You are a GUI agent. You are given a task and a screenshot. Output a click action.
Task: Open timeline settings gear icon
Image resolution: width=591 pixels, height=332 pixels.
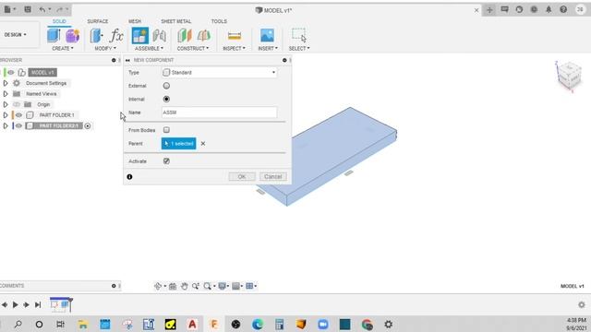[x=582, y=304]
